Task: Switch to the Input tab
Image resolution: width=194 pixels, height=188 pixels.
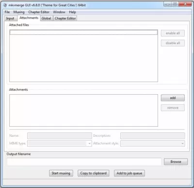Action: [10, 18]
